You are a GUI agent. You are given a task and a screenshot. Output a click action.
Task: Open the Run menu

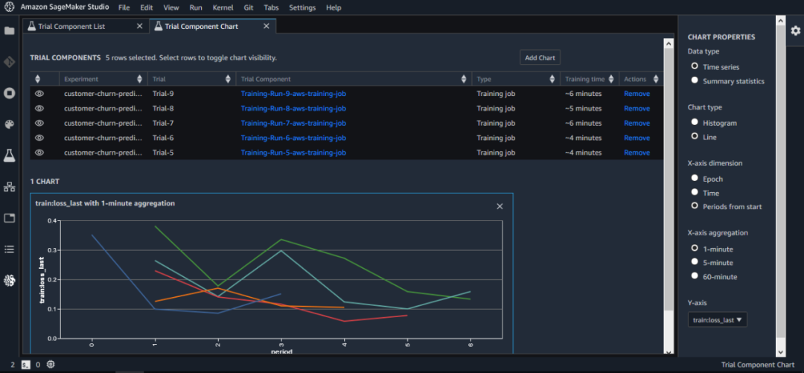(x=196, y=7)
